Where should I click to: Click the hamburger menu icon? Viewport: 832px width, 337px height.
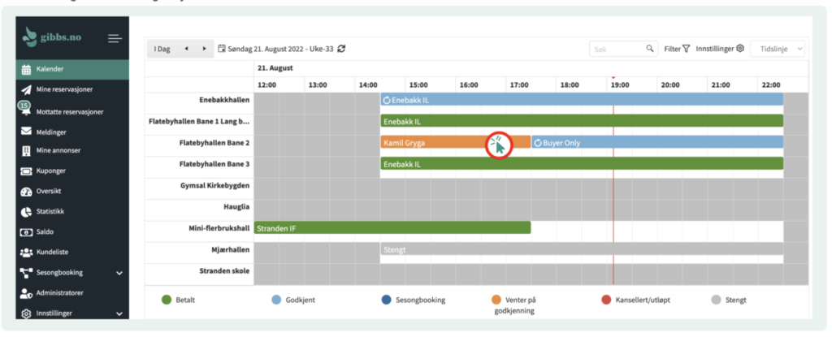coord(115,39)
